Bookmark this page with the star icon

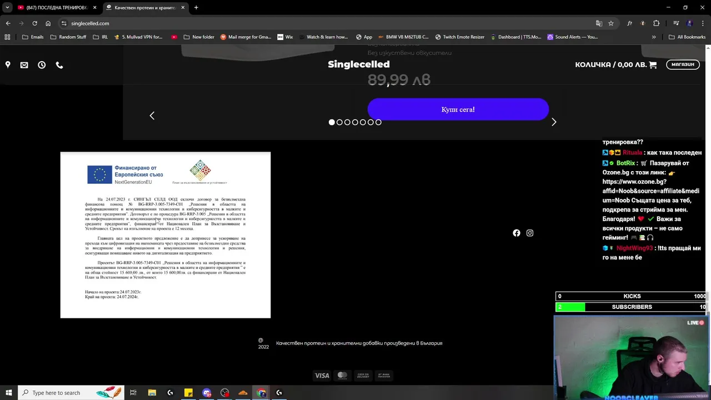click(611, 23)
